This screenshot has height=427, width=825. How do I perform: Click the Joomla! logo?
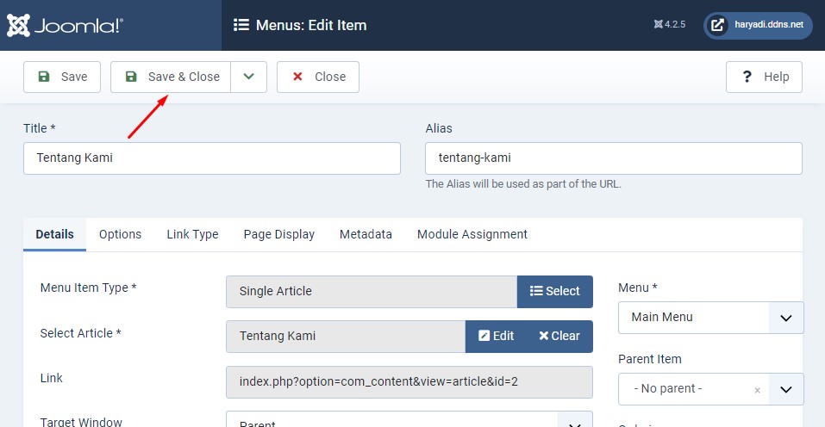click(x=65, y=26)
